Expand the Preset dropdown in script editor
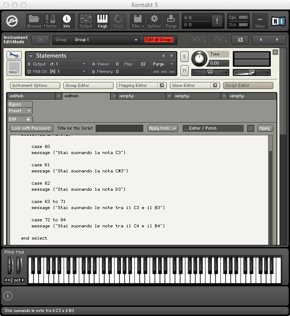The height and width of the screenshot is (316, 290). tap(21, 111)
